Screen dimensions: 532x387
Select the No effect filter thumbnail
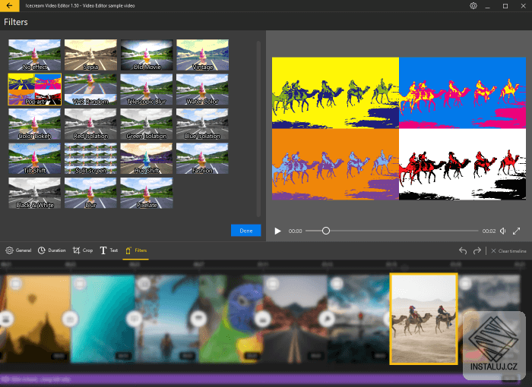(x=35, y=55)
